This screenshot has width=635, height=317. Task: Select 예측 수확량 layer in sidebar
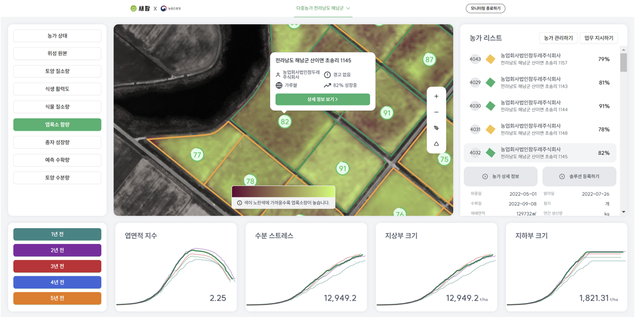pos(57,160)
